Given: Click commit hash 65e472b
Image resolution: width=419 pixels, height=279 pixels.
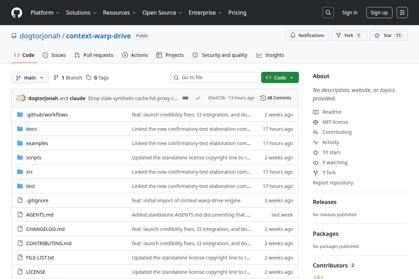Looking at the screenshot, I should tap(216, 98).
